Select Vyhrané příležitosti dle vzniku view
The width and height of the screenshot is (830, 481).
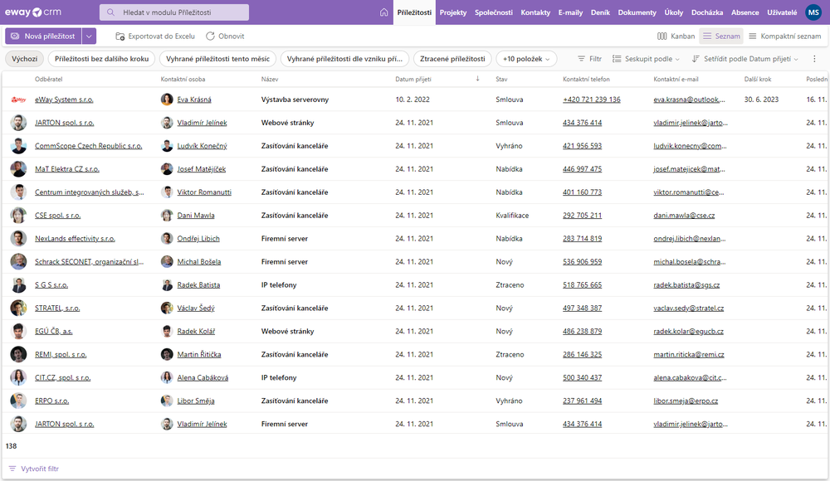[x=344, y=59]
